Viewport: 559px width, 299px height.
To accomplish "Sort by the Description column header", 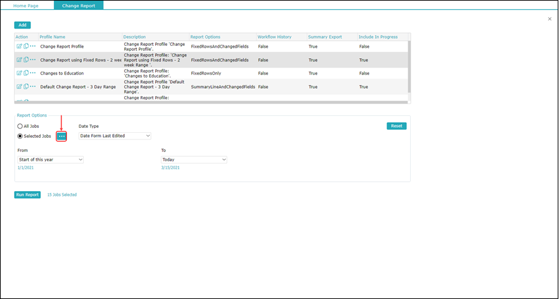I will 135,37.
